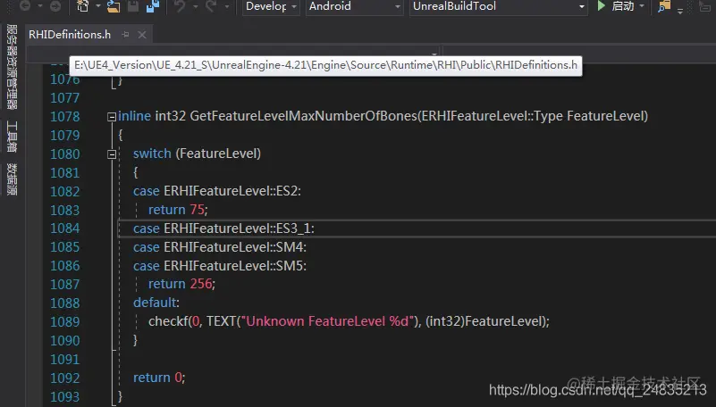Open the UnrealBuildTool startup project dropdown
This screenshot has width=716, height=407.
[499, 6]
